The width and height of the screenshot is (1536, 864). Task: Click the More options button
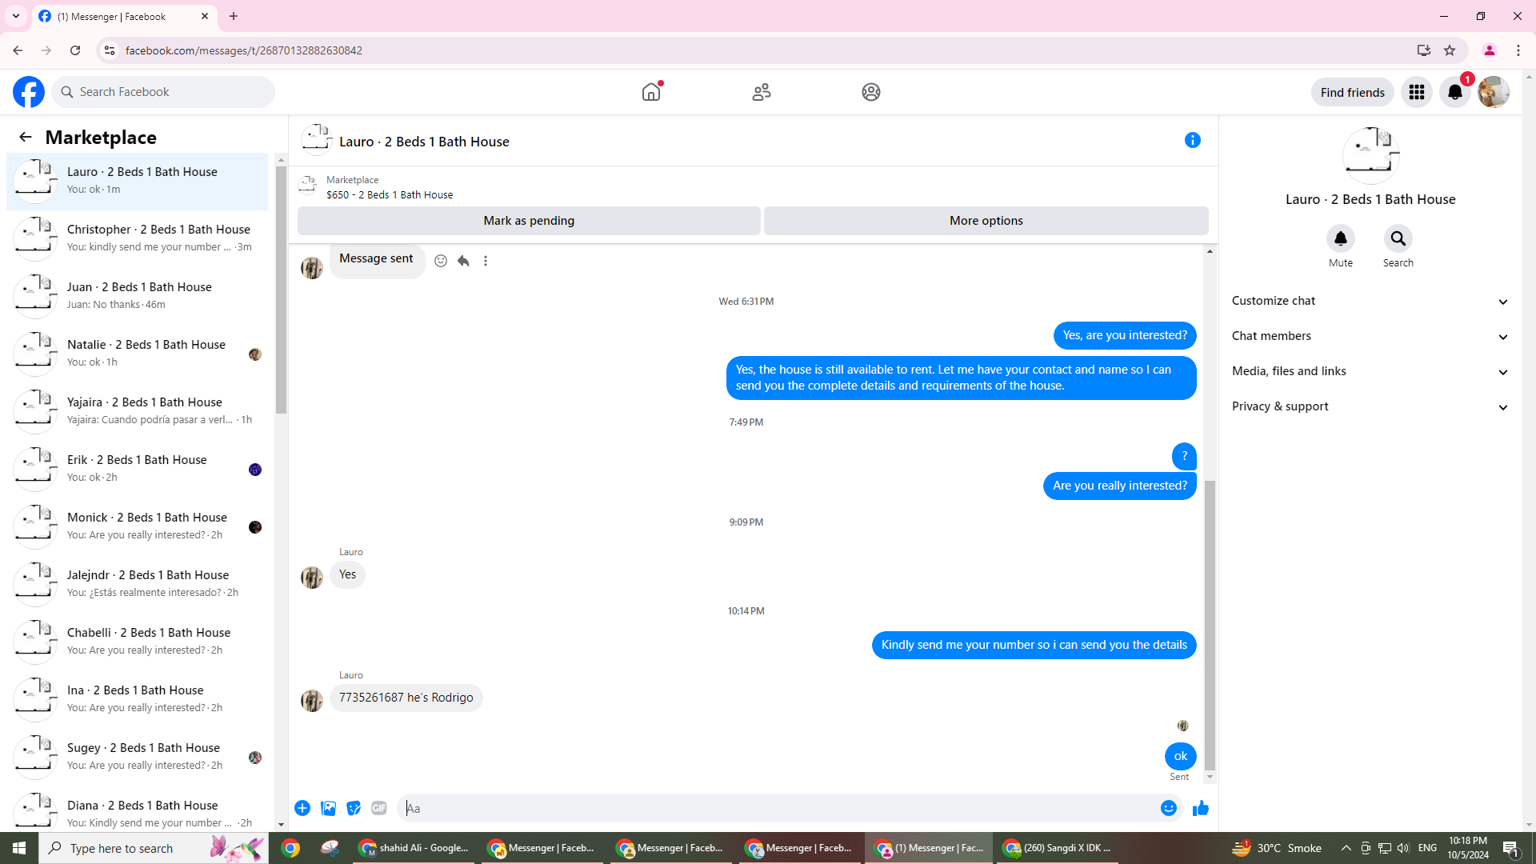pos(986,221)
